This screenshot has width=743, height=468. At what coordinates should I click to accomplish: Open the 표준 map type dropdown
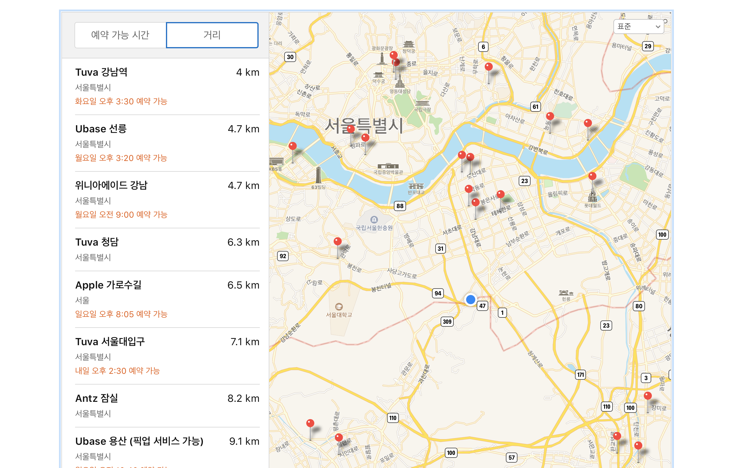tap(638, 27)
